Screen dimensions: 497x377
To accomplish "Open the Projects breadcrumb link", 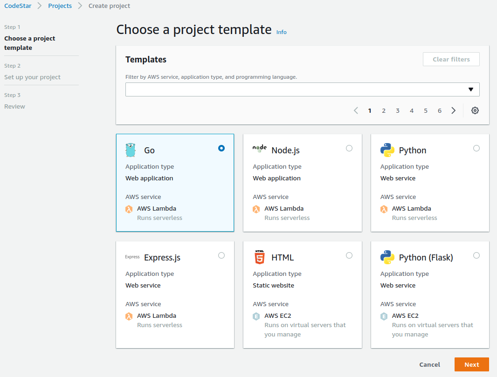I will (60, 6).
